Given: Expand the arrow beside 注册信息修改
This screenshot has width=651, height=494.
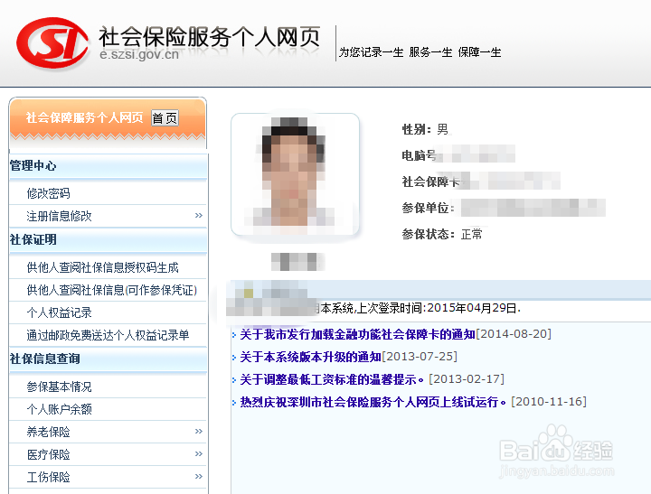Looking at the screenshot, I should coord(199,215).
